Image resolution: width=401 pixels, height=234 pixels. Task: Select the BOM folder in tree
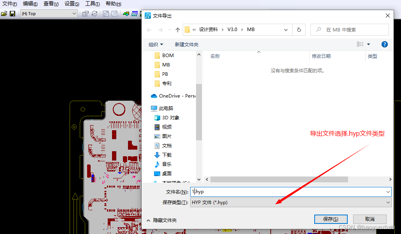(x=164, y=56)
